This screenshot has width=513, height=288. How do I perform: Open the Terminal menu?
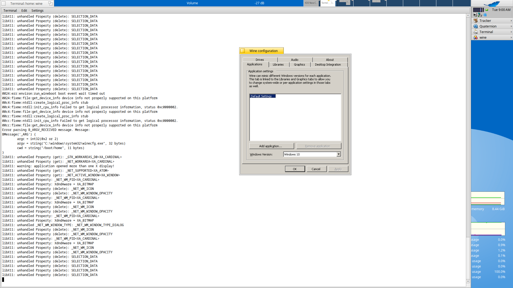(10, 10)
